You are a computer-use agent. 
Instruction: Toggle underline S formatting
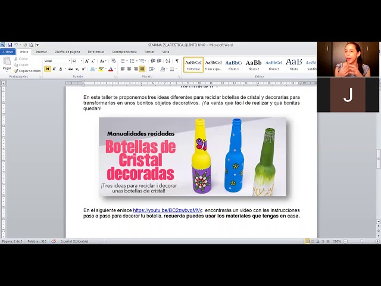(x=61, y=69)
